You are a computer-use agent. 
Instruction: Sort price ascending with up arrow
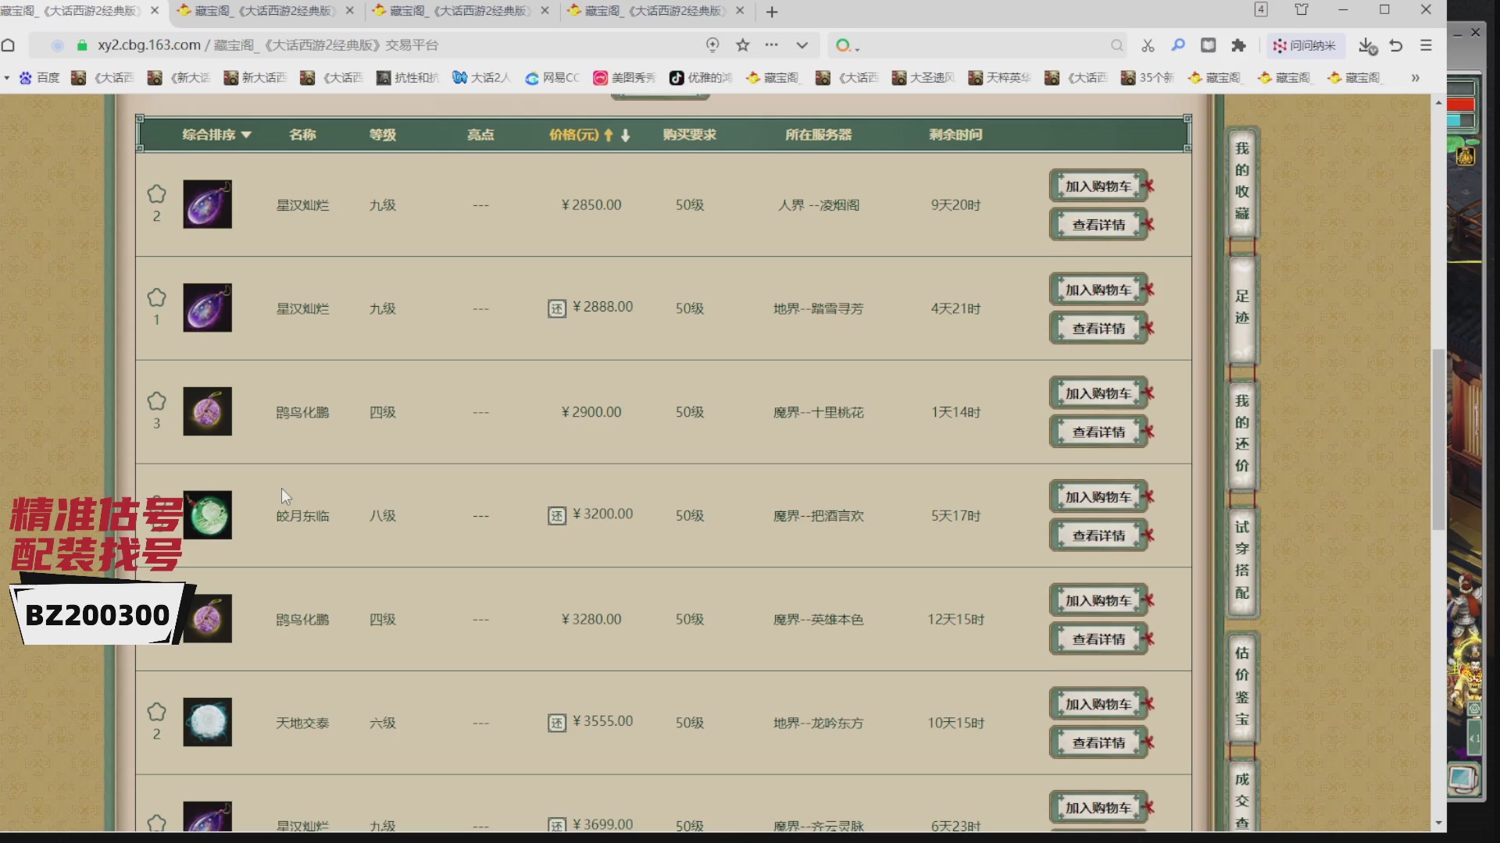[x=609, y=135]
